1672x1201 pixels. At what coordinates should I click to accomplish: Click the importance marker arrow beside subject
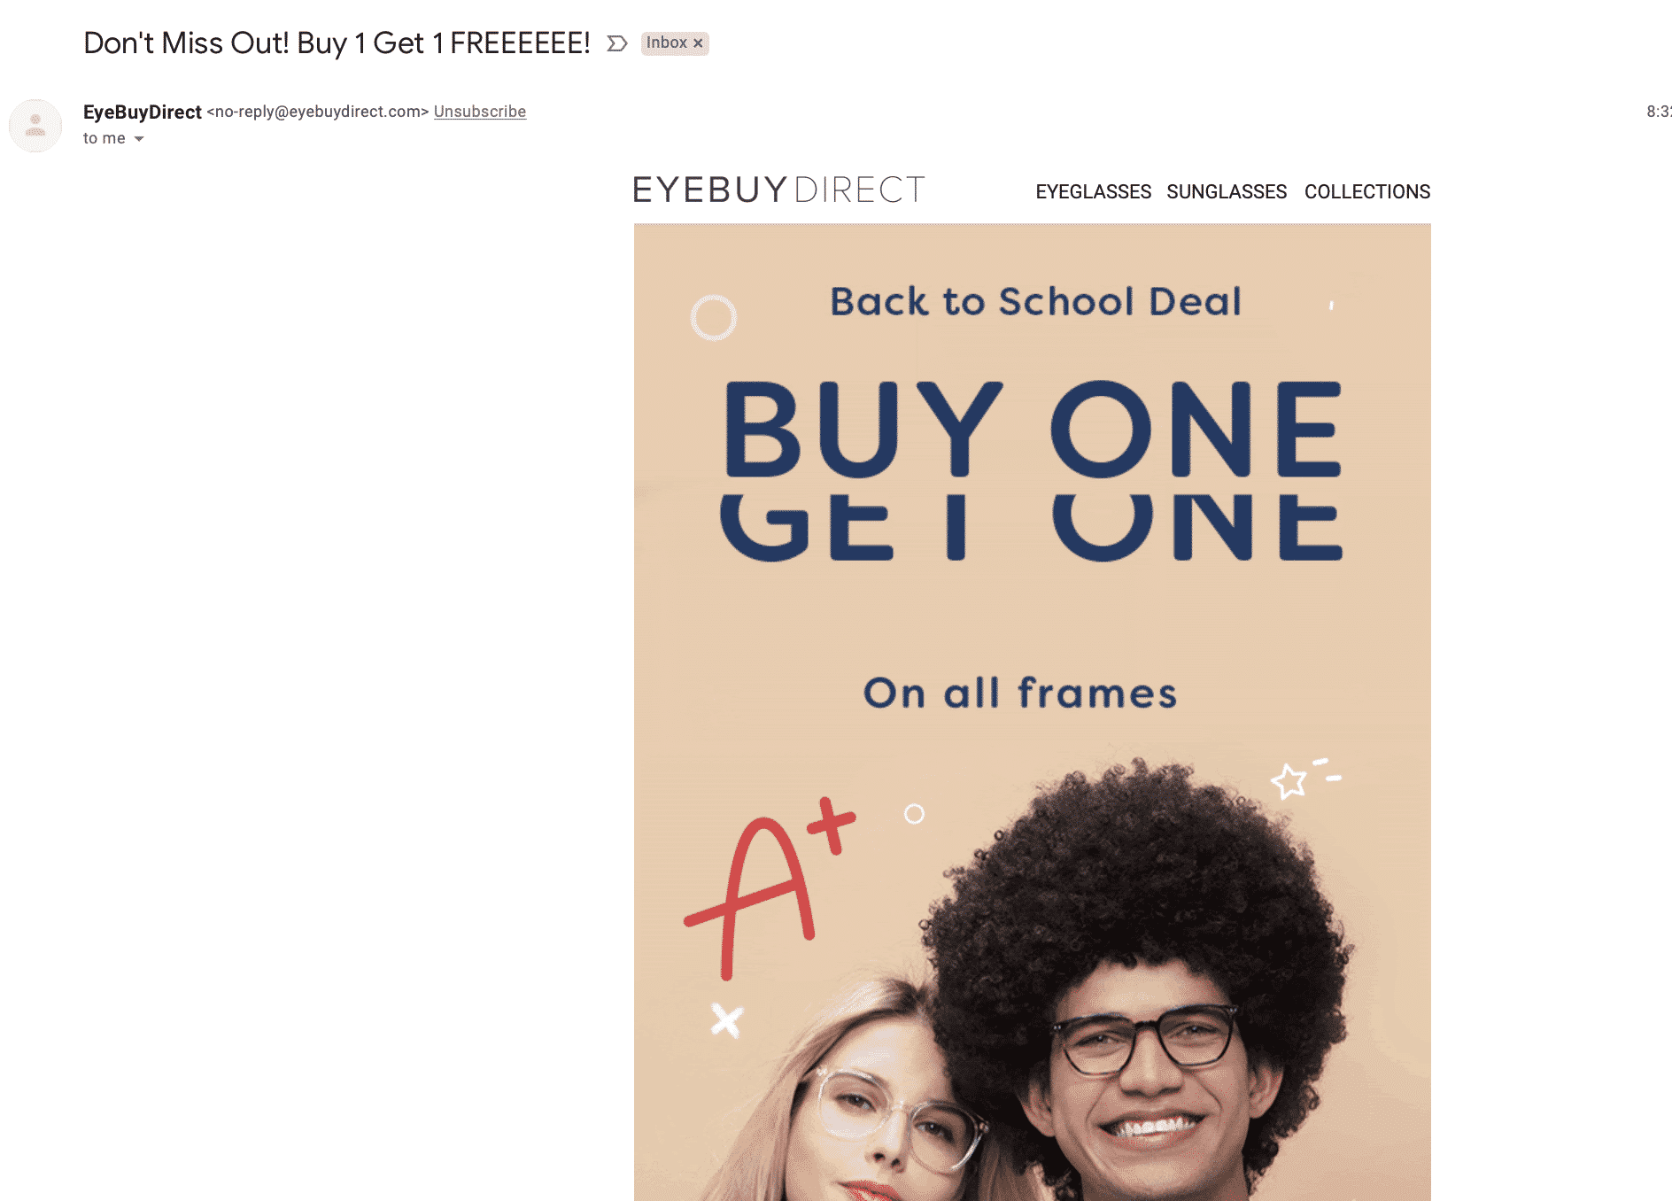coord(617,43)
